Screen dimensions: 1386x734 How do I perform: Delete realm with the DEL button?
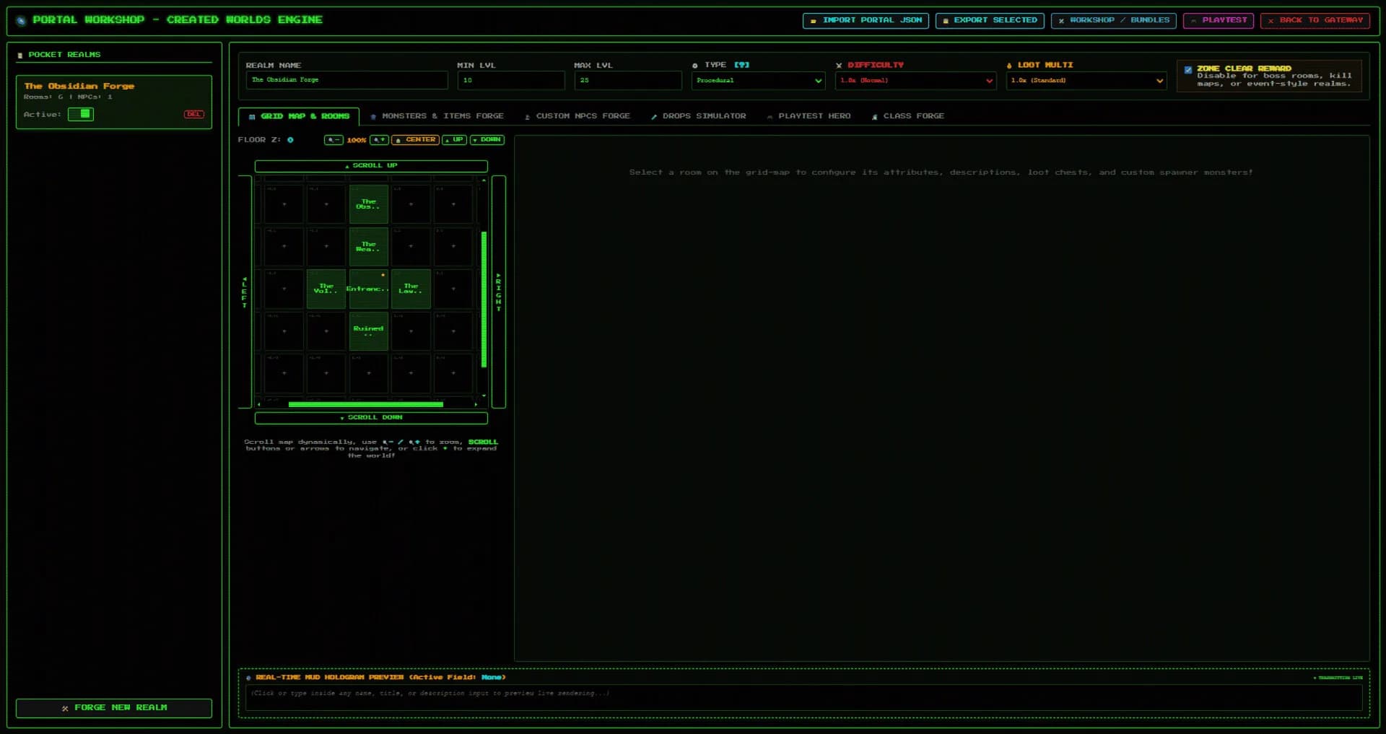(193, 114)
